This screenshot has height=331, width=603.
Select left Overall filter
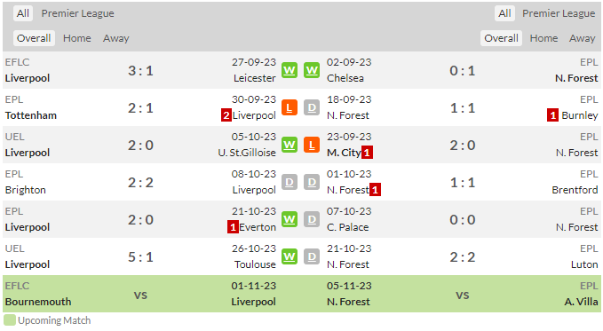pos(34,38)
